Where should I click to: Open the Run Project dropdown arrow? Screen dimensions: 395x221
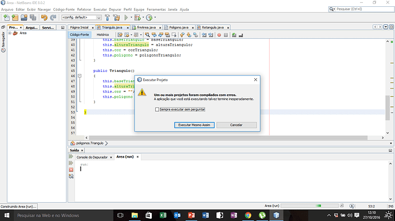(131, 18)
